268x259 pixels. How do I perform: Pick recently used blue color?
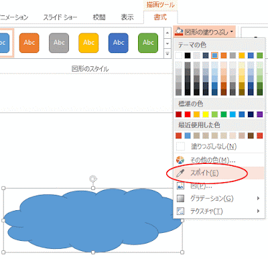coord(188,135)
